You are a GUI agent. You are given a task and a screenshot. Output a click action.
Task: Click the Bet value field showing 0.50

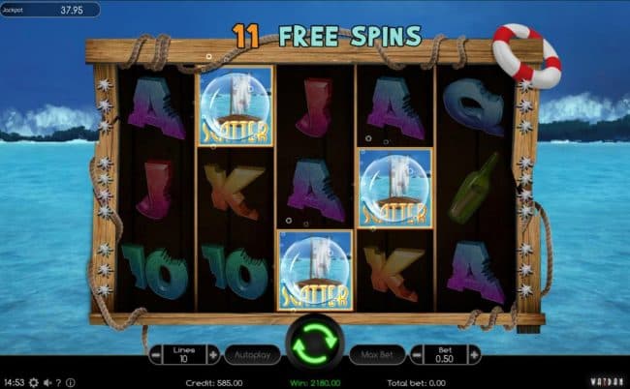tap(446, 355)
